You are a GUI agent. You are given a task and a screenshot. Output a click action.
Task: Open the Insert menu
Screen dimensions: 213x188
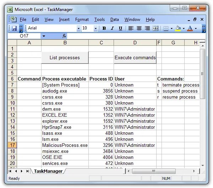pos(64,20)
